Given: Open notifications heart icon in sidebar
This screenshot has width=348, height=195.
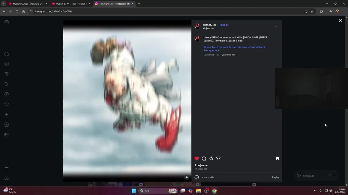Looking at the screenshot, I should point(7,105).
